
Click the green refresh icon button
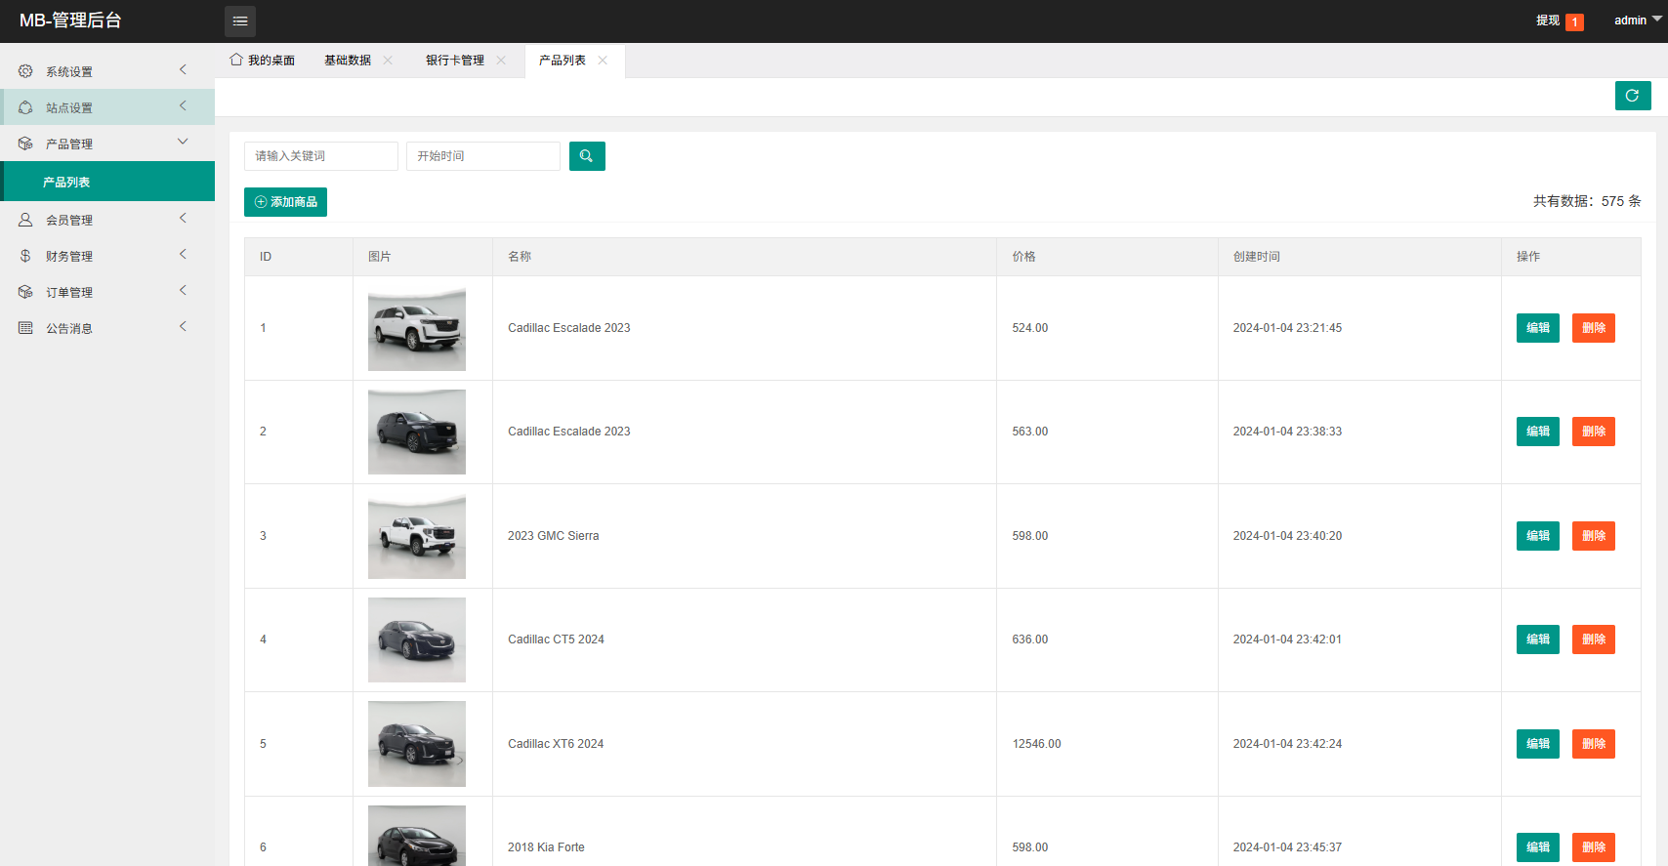[x=1633, y=96]
